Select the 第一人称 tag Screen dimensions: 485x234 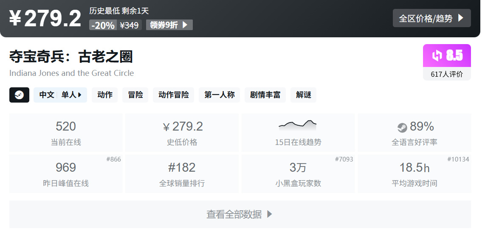tap(219, 95)
